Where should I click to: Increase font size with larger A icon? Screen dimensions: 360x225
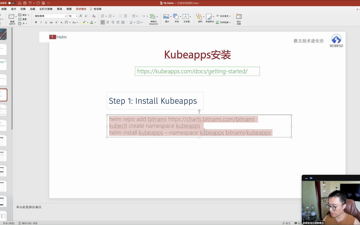coord(81,16)
